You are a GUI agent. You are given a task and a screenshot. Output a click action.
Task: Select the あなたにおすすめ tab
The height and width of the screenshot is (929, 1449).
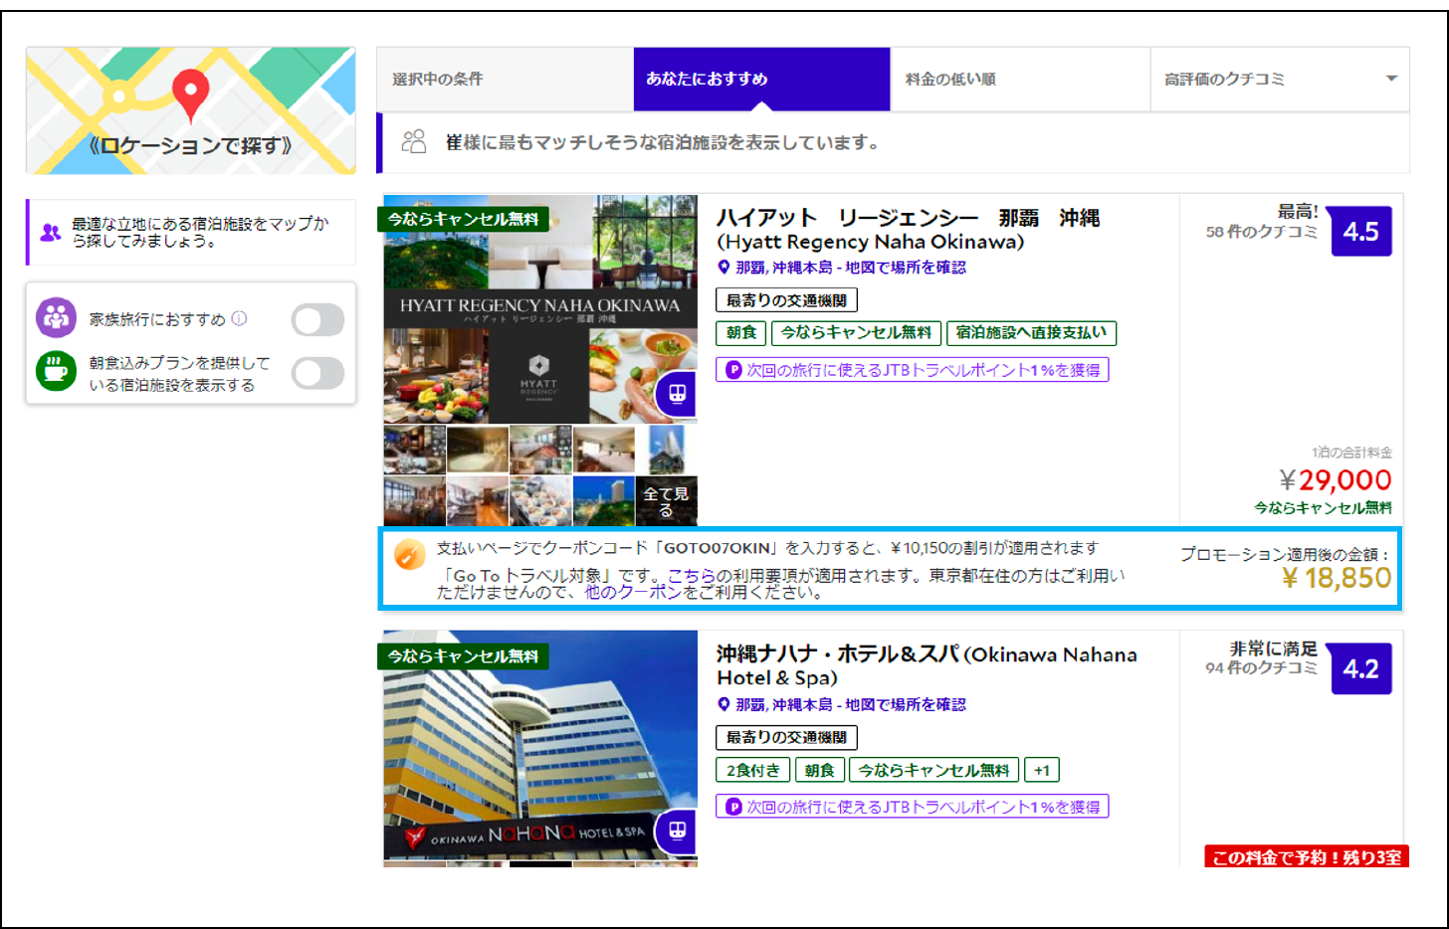click(761, 80)
